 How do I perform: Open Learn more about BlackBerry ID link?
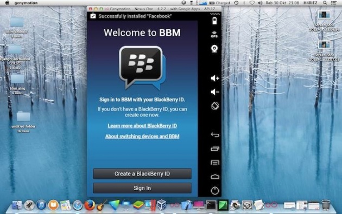pyautogui.click(x=142, y=126)
